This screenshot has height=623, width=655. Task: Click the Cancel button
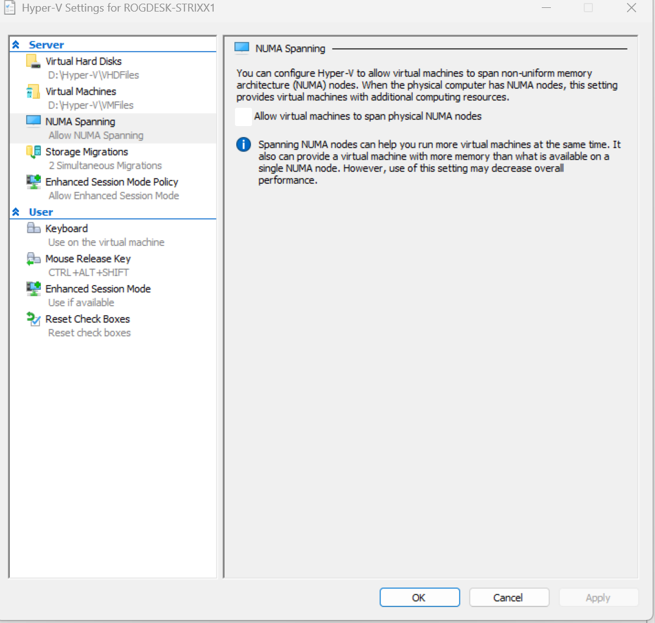click(509, 597)
